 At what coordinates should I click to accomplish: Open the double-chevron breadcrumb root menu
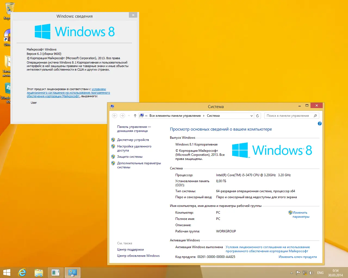click(146, 116)
